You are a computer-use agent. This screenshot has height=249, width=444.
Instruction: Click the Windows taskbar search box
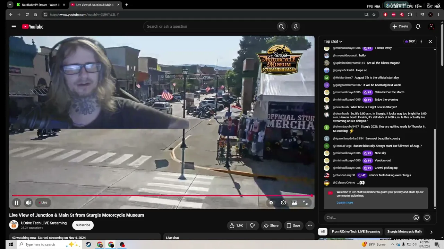click(49, 245)
